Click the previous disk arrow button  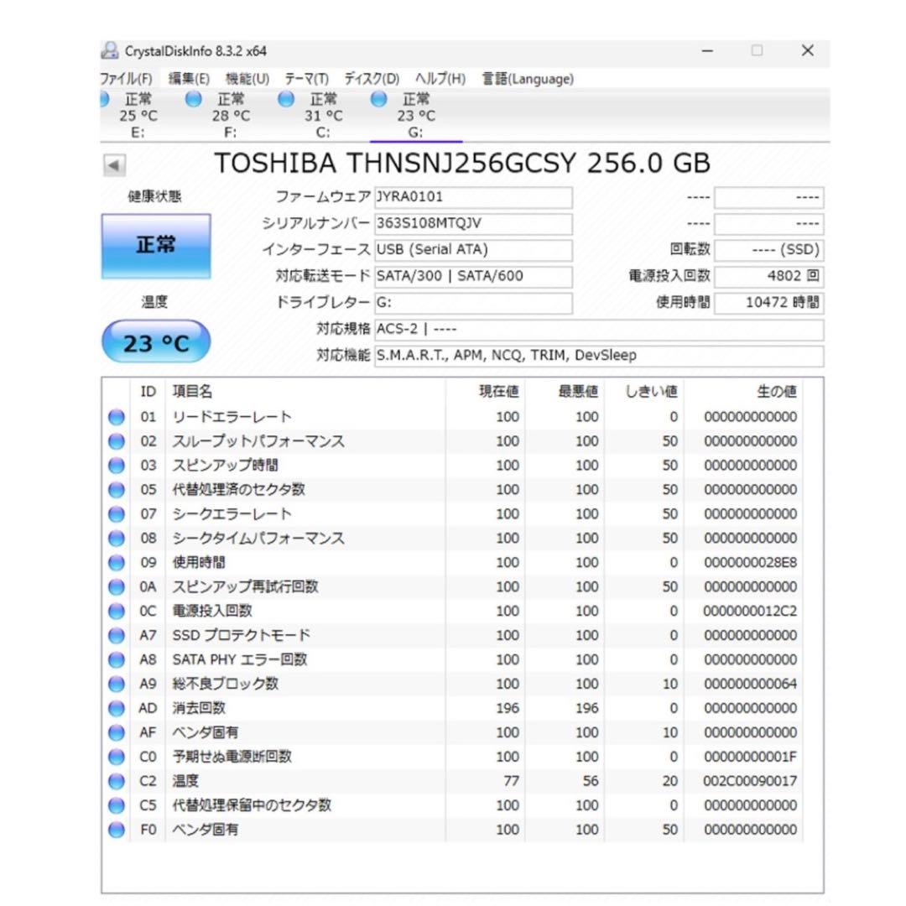tap(114, 166)
